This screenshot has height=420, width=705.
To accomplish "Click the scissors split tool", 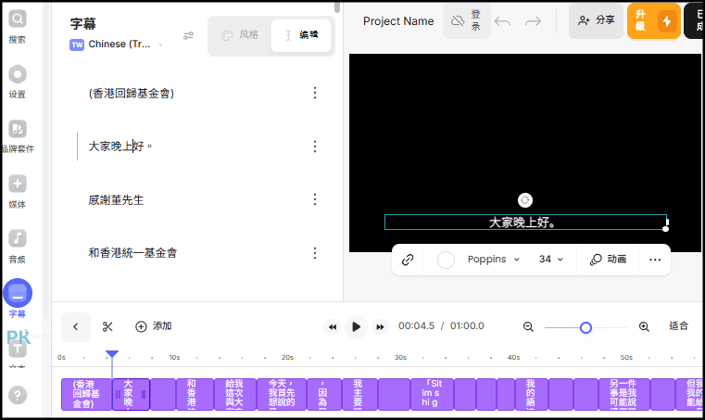I will click(107, 326).
